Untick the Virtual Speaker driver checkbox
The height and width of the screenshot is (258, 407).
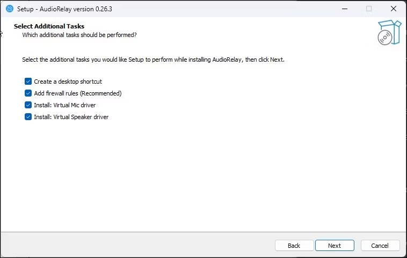pyautogui.click(x=28, y=117)
